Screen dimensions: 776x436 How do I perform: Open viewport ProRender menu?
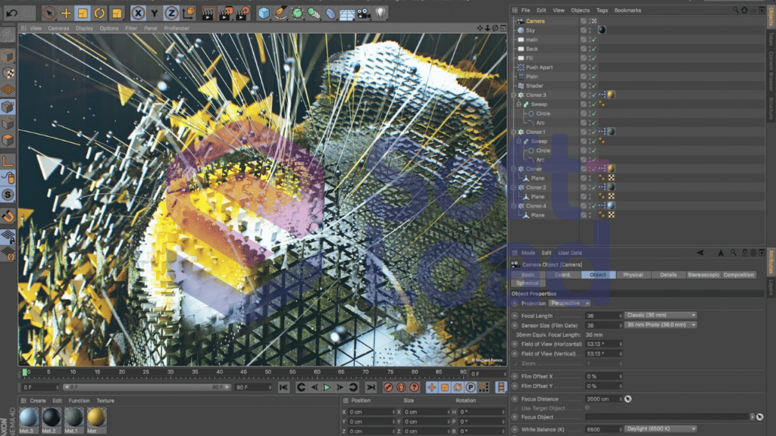pyautogui.click(x=177, y=28)
